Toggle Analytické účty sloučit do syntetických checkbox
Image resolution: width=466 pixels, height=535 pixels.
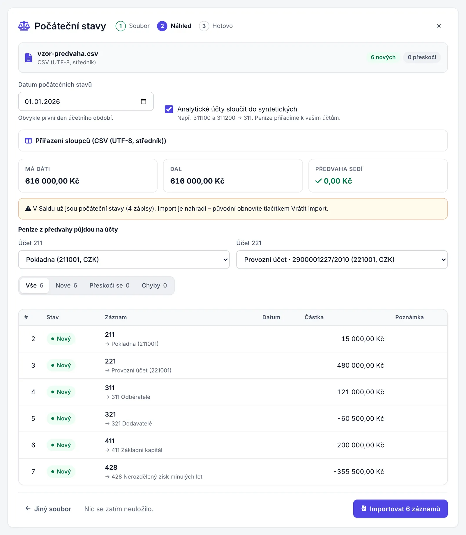(169, 109)
